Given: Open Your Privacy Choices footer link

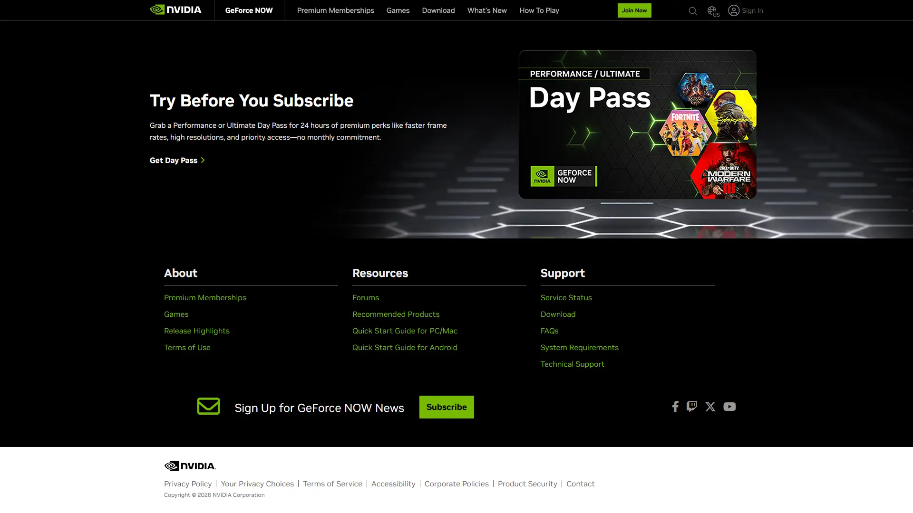Looking at the screenshot, I should [257, 484].
